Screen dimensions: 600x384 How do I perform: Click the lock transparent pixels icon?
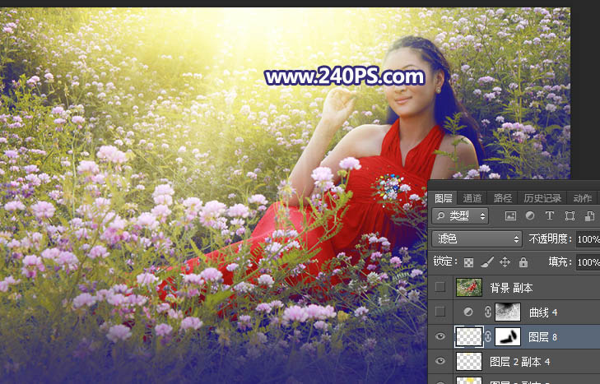[469, 262]
